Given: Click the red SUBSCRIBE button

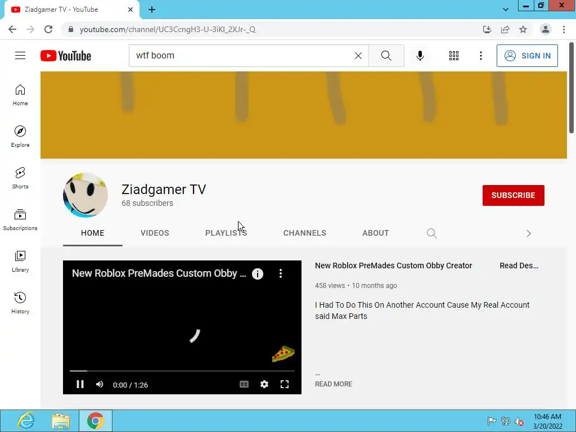Looking at the screenshot, I should pos(513,195).
